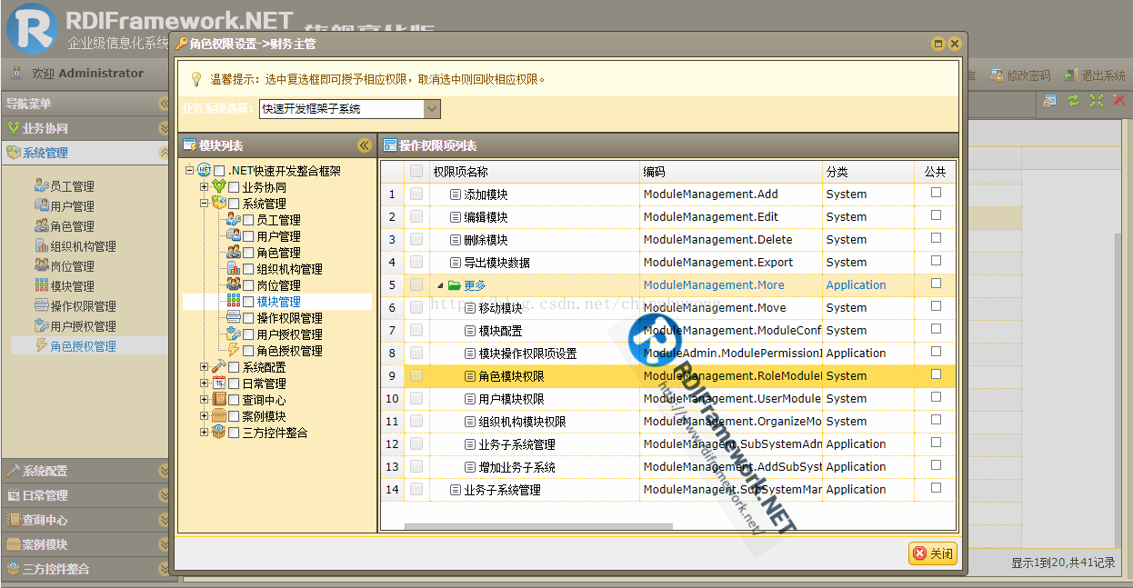Click the green refresh icon in the top-right toolbar
The height and width of the screenshot is (588, 1133).
(x=1073, y=101)
